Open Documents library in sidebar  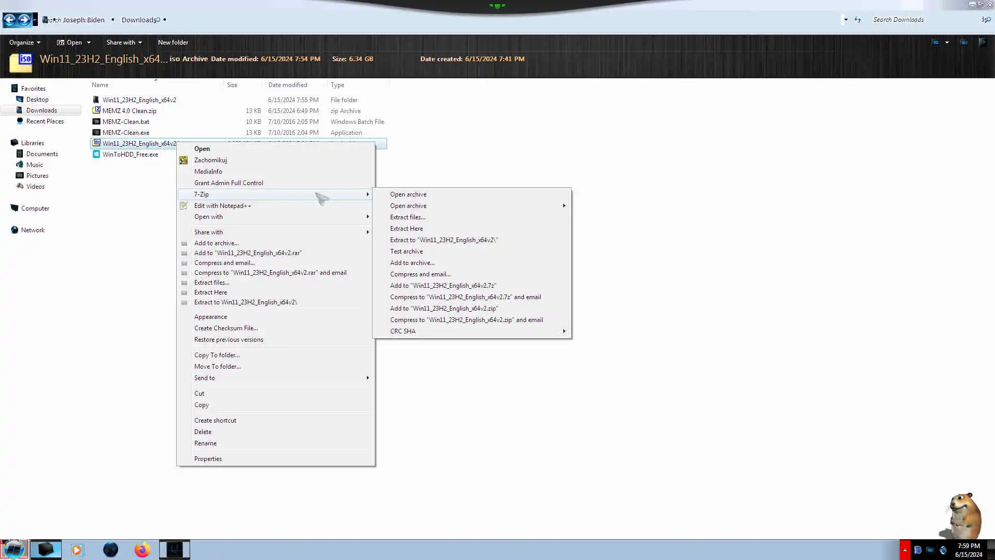coord(42,154)
